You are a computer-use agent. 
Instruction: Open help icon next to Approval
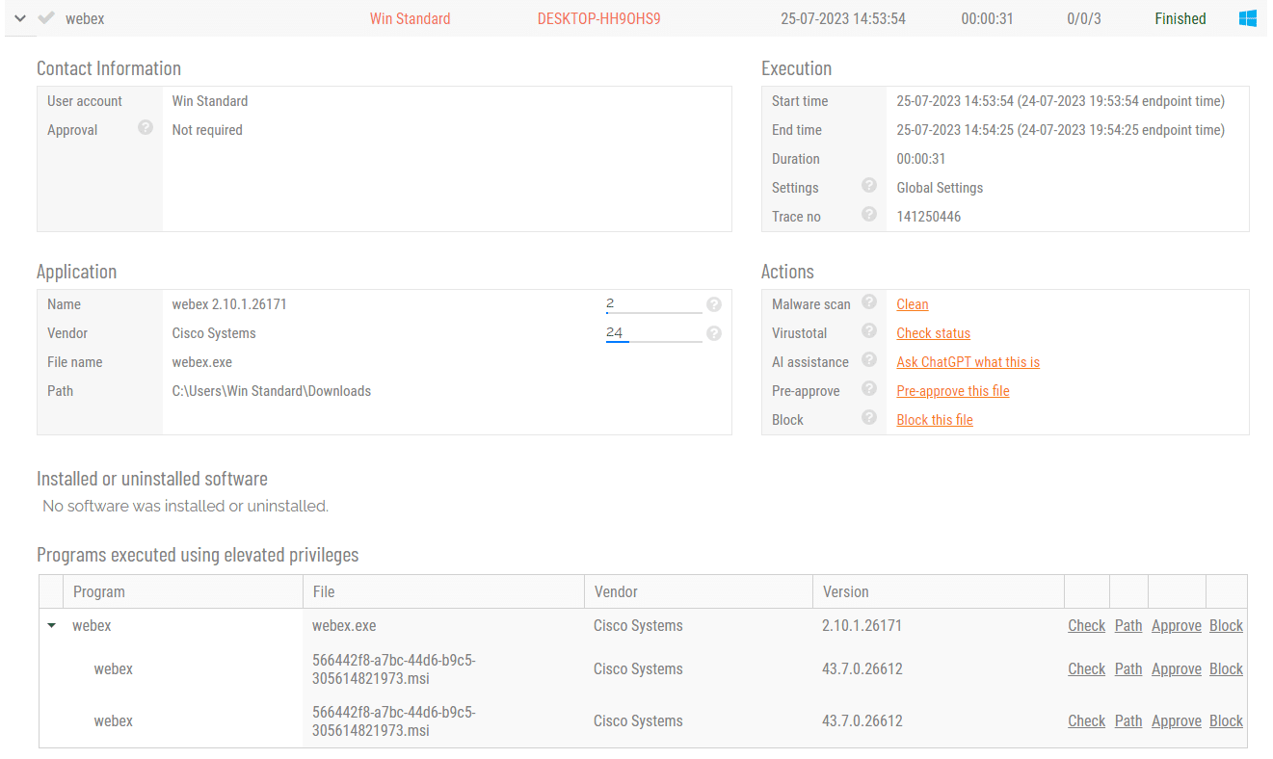(146, 127)
